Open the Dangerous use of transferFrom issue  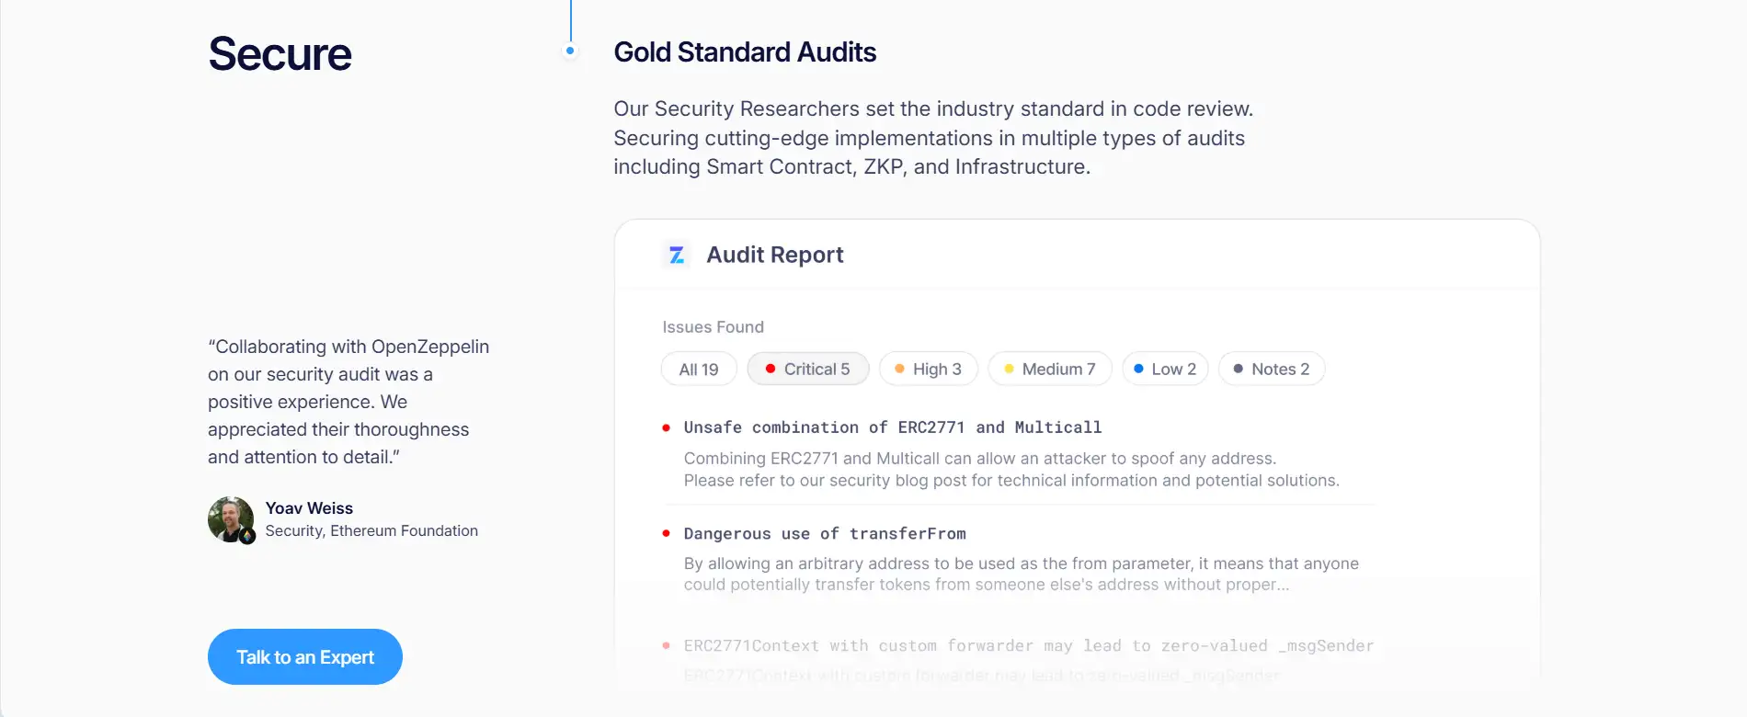coord(825,534)
